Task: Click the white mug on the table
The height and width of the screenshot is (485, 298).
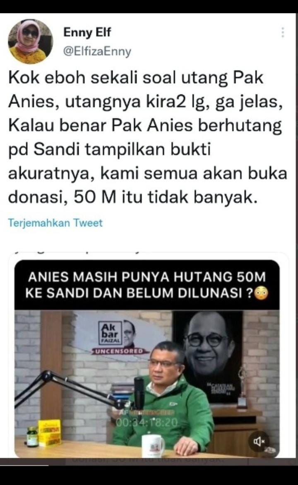Action: [153, 446]
